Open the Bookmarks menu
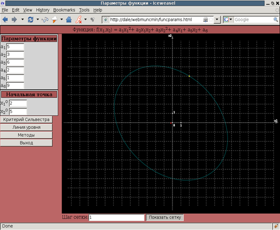This screenshot has width=280, height=230. pos(64,10)
